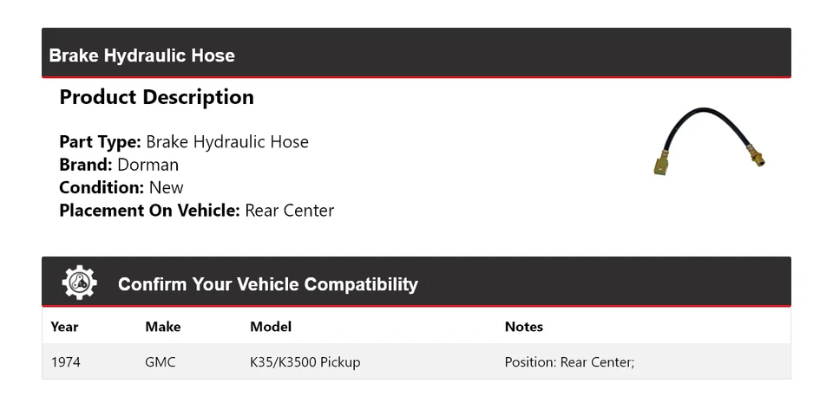This screenshot has width=833, height=416.
Task: Select the 1974 year cell
Action: (x=66, y=361)
